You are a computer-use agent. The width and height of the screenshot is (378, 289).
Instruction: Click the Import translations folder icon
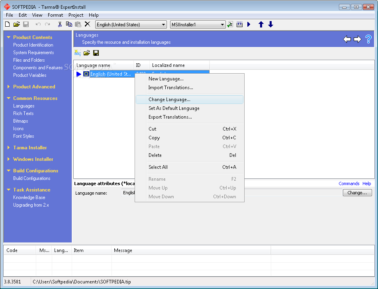click(87, 53)
